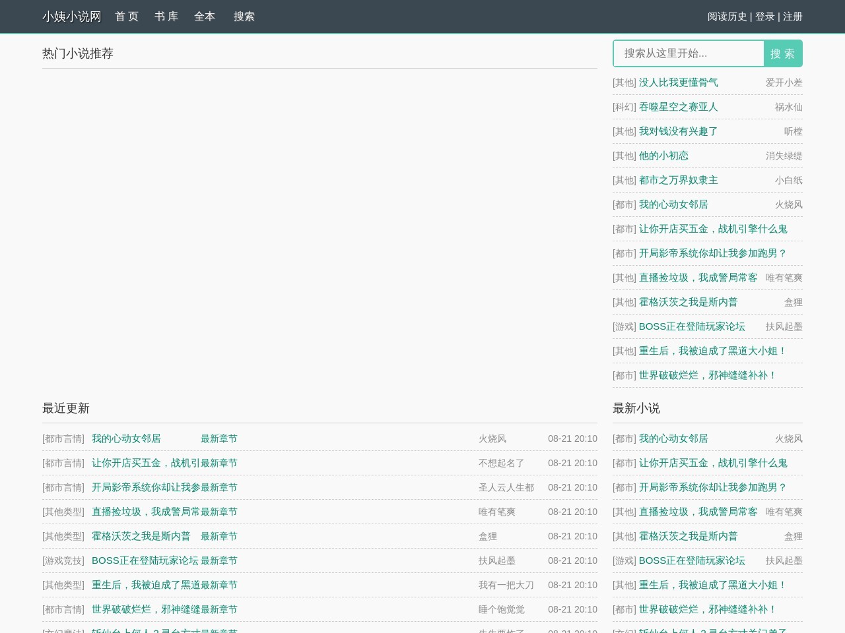Viewport: 845px width, 633px height.
Task: Go to the 书库 navigation tab
Action: pyautogui.click(x=166, y=16)
